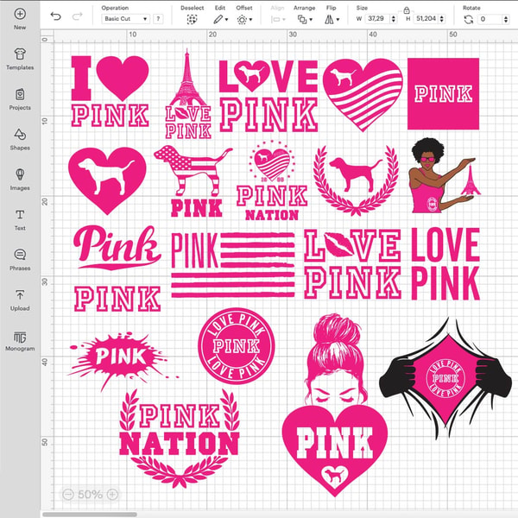This screenshot has width=518, height=518.
Task: Click the New project plus icon
Action: [x=20, y=14]
